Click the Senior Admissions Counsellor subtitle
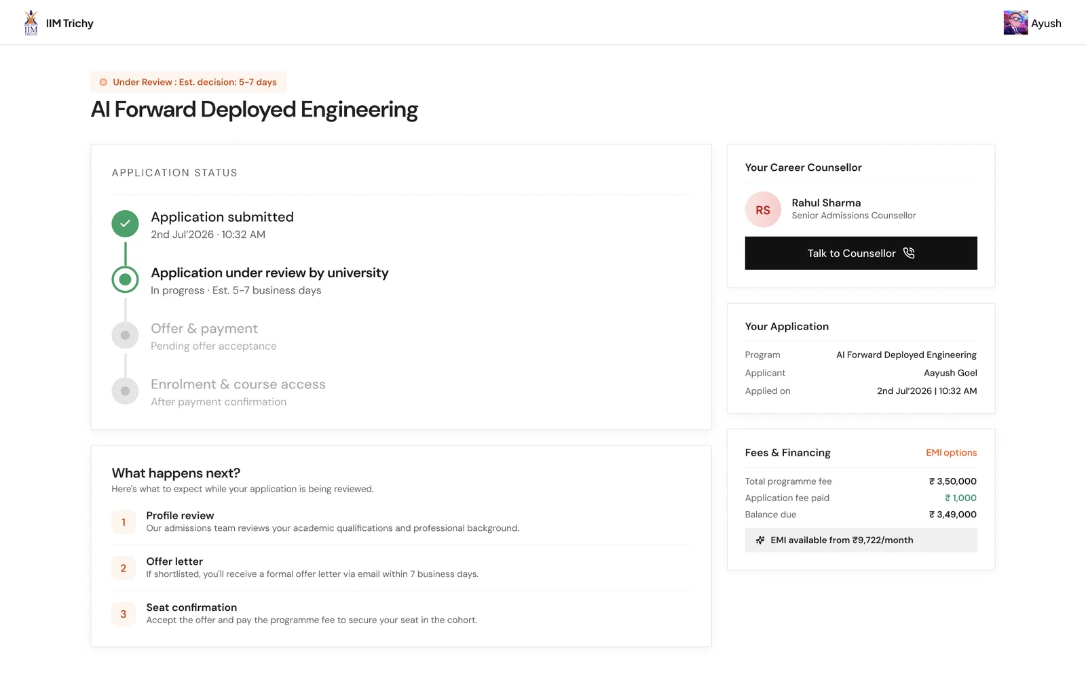Viewport: 1086px width, 678px height. point(854,216)
